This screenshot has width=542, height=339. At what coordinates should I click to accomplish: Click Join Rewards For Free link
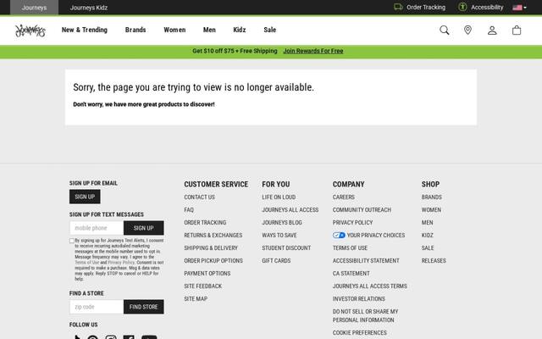point(313,51)
